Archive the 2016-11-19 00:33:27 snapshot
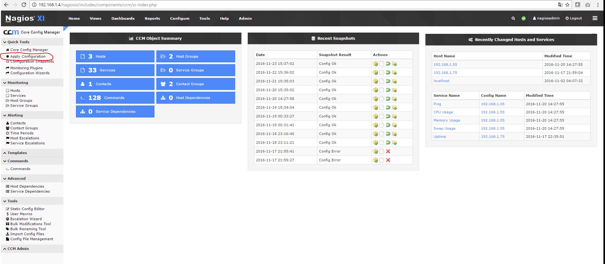The height and width of the screenshot is (264, 605). coord(394,116)
